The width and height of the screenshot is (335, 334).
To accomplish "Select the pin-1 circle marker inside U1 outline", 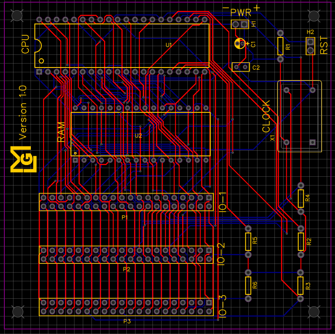I will coord(41,61).
